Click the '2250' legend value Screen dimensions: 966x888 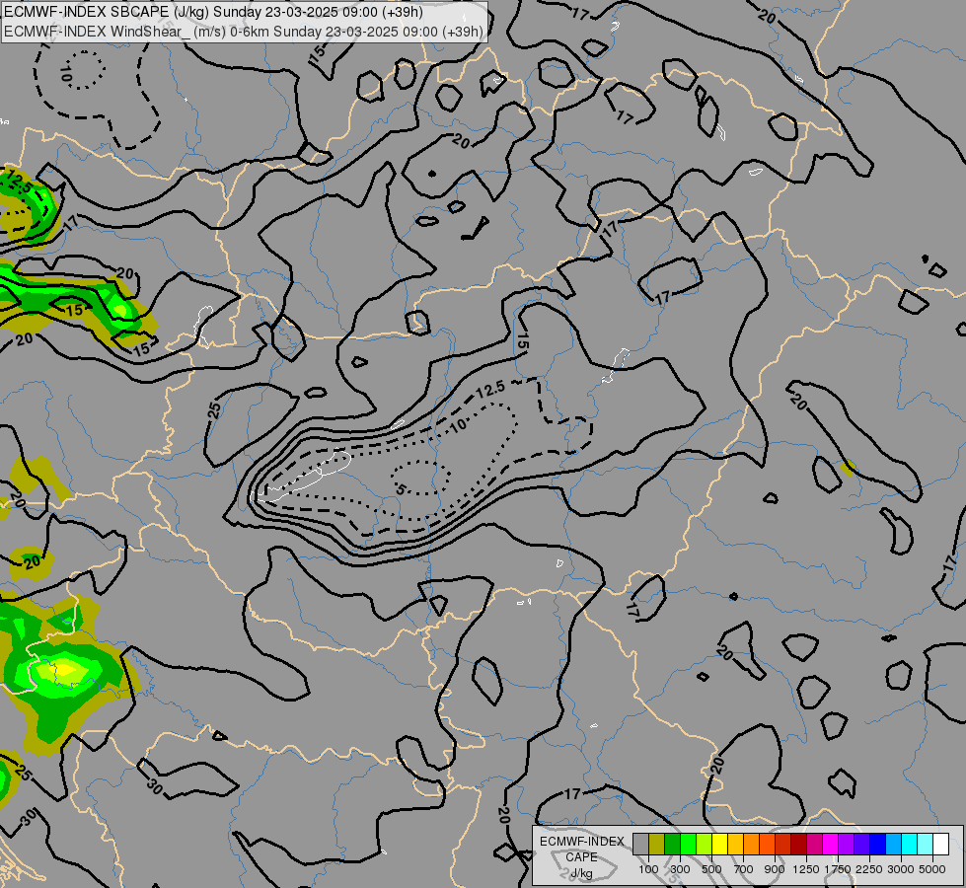(869, 869)
